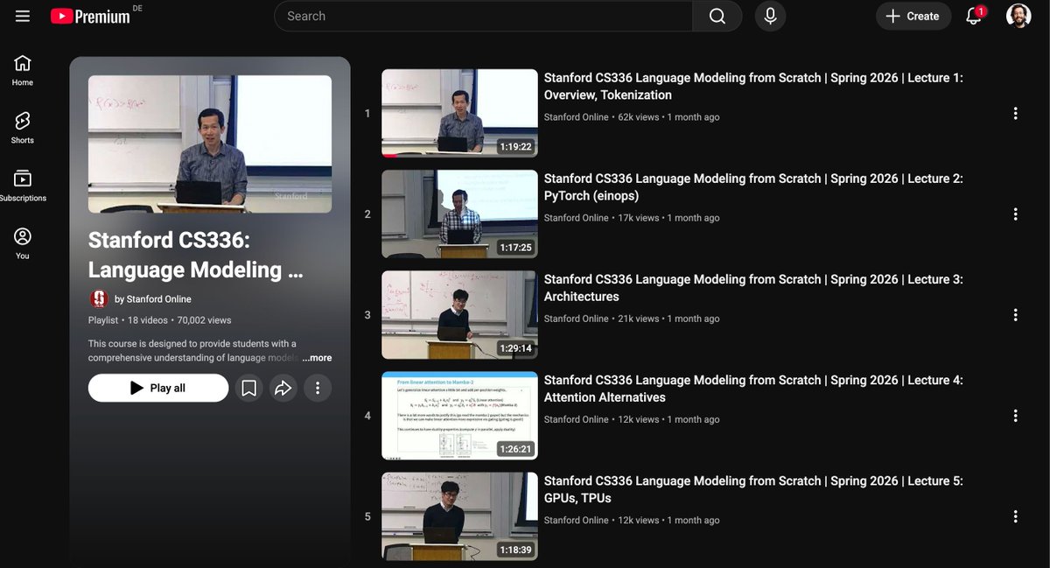
Task: Expand playlist description with ...more
Action: click(x=317, y=358)
